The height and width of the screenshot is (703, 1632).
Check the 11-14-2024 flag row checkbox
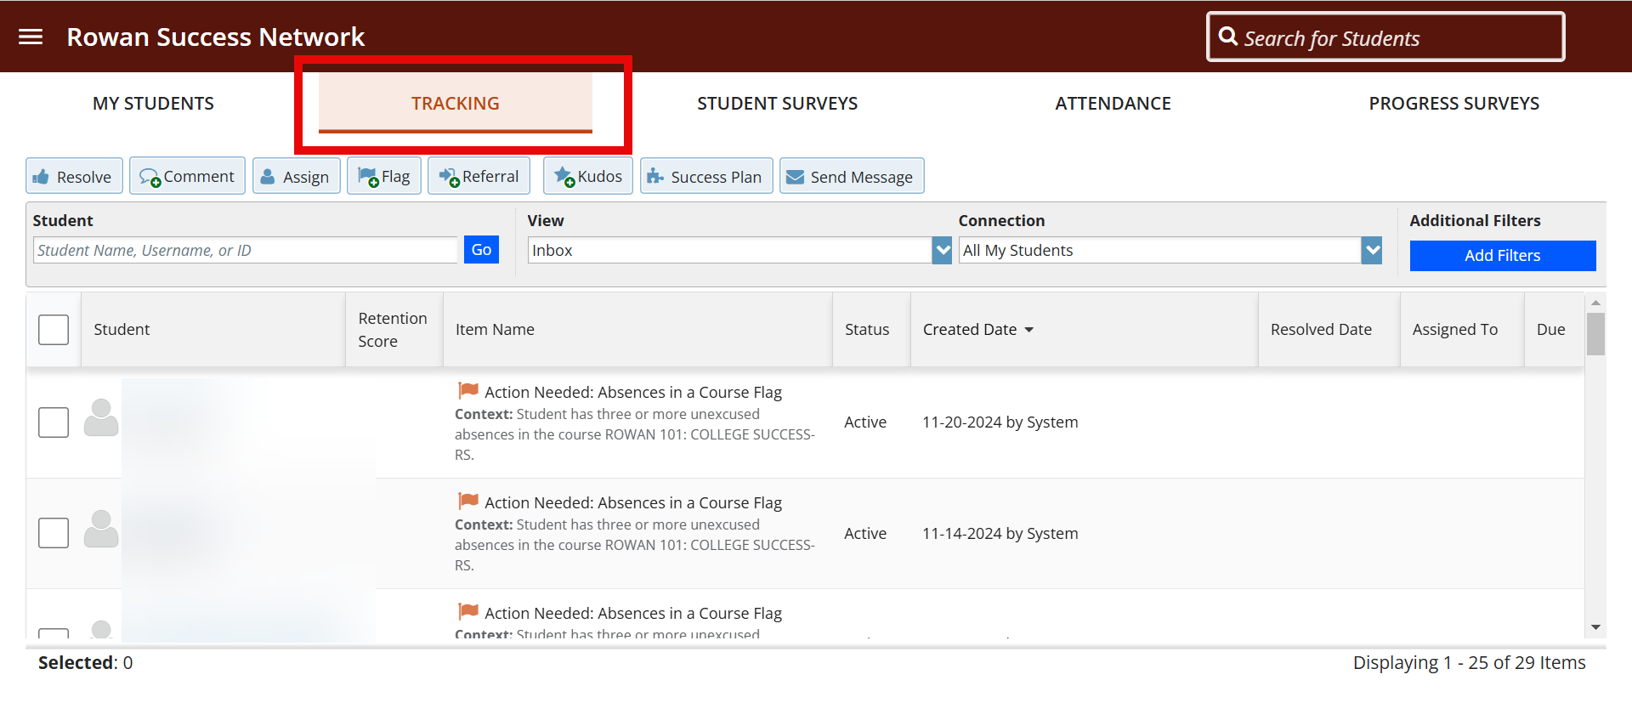pyautogui.click(x=54, y=533)
